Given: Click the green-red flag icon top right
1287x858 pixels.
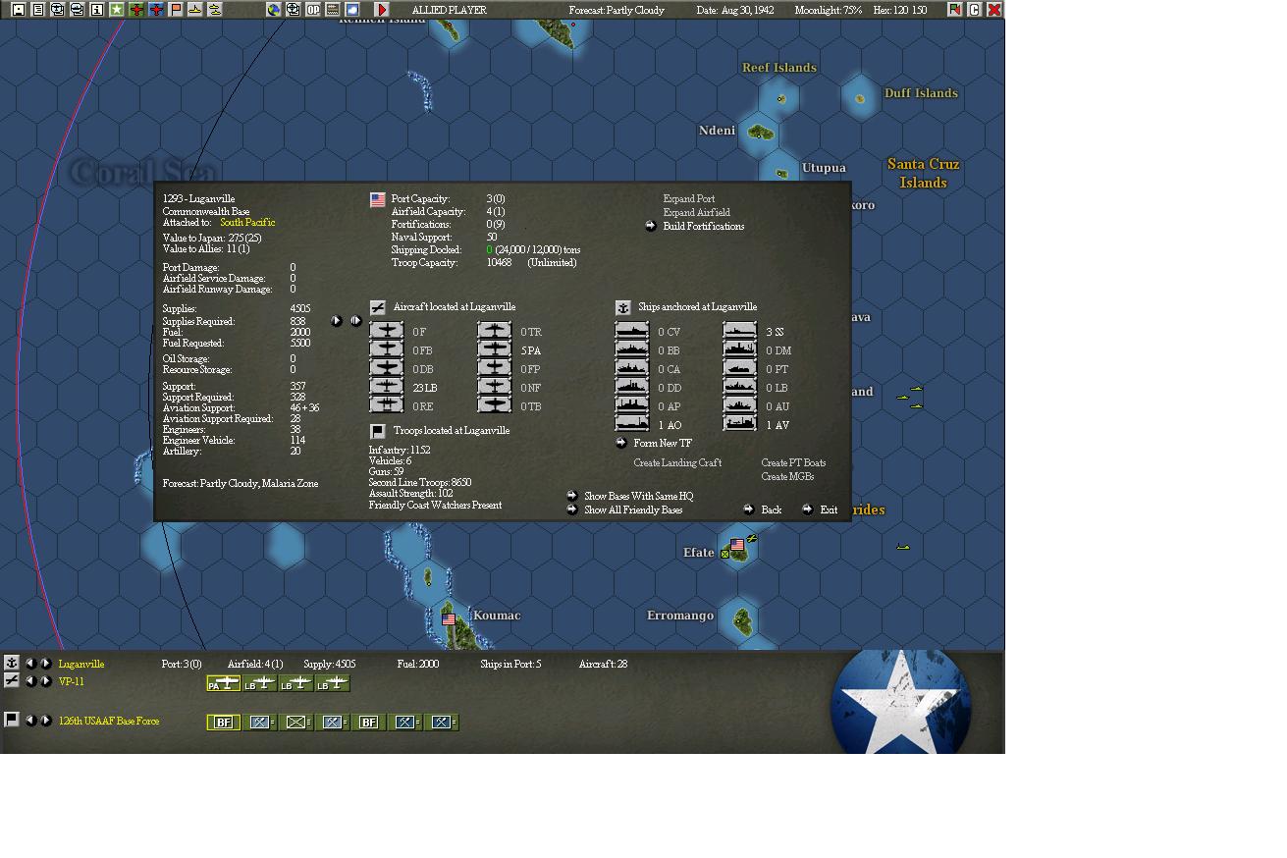Looking at the screenshot, I should (954, 10).
